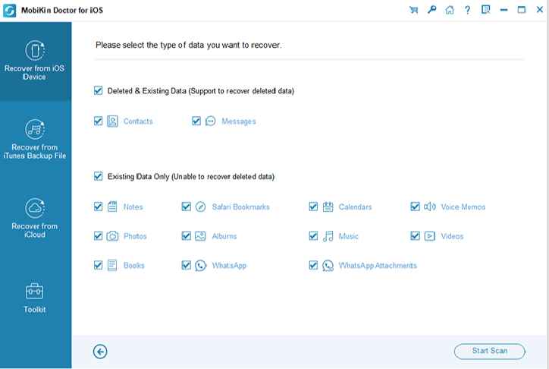The image size is (549, 369).
Task: Uncheck the Deleted & Existing Data checkbox
Action: pos(98,90)
